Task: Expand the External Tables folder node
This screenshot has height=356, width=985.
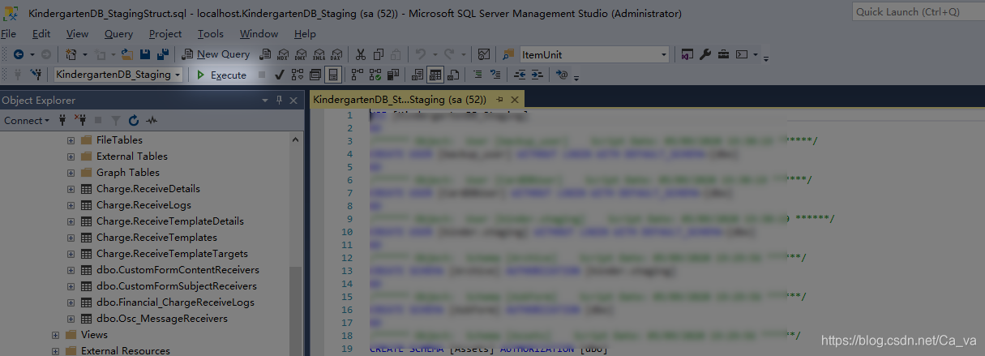Action: (x=71, y=157)
